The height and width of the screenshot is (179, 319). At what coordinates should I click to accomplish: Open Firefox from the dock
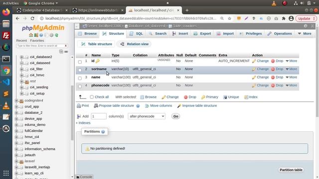(x=6, y=12)
